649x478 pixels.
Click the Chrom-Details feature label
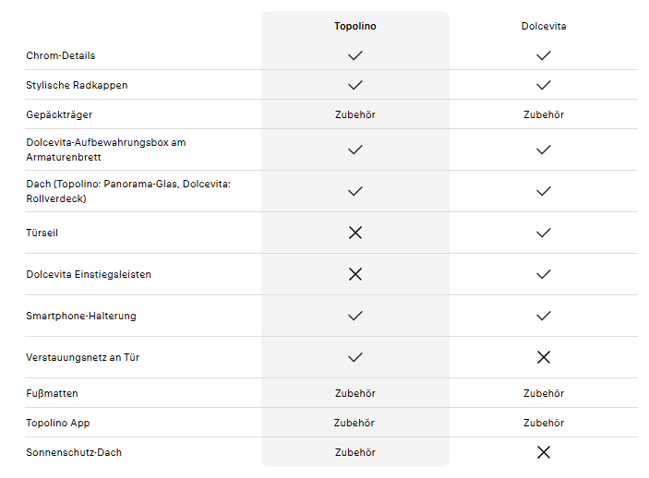pos(61,55)
